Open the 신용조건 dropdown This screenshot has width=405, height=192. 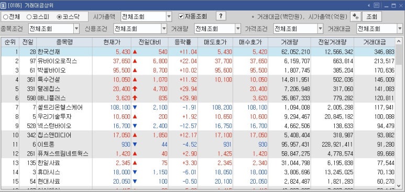(165, 29)
